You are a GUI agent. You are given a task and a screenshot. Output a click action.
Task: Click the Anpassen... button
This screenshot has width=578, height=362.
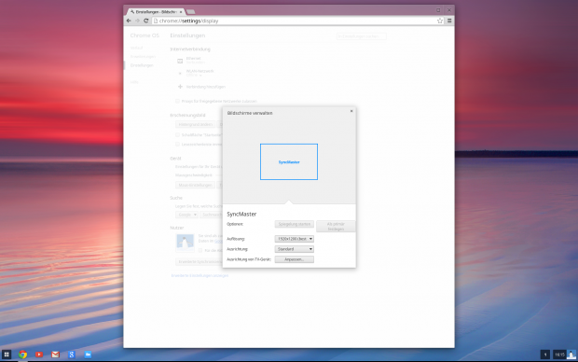pos(295,259)
